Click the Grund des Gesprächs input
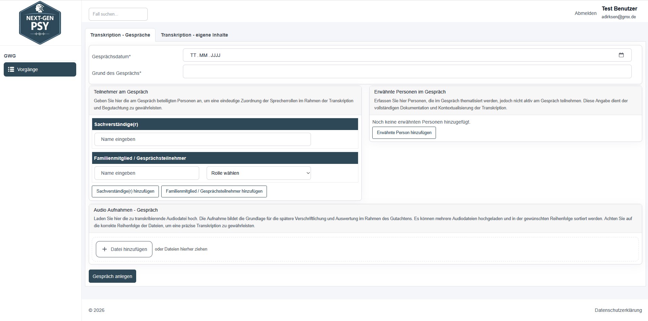The image size is (648, 321). pyautogui.click(x=407, y=71)
